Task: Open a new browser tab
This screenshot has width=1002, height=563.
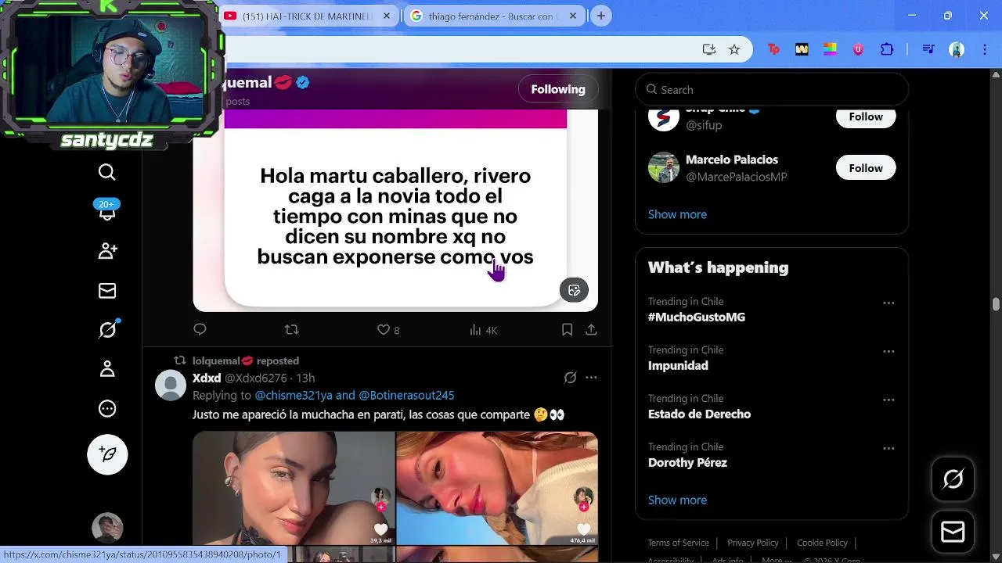Action: point(601,16)
